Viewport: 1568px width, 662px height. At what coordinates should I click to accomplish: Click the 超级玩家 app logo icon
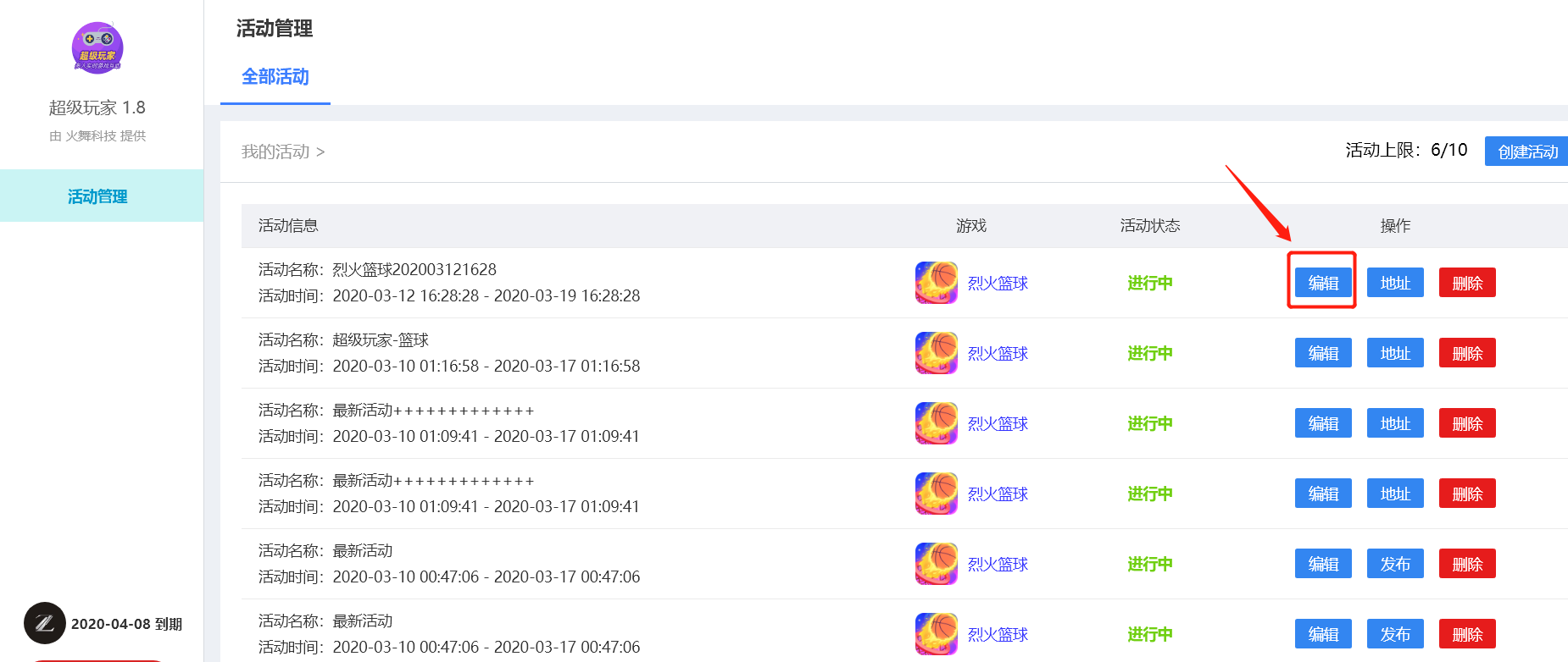pyautogui.click(x=97, y=48)
